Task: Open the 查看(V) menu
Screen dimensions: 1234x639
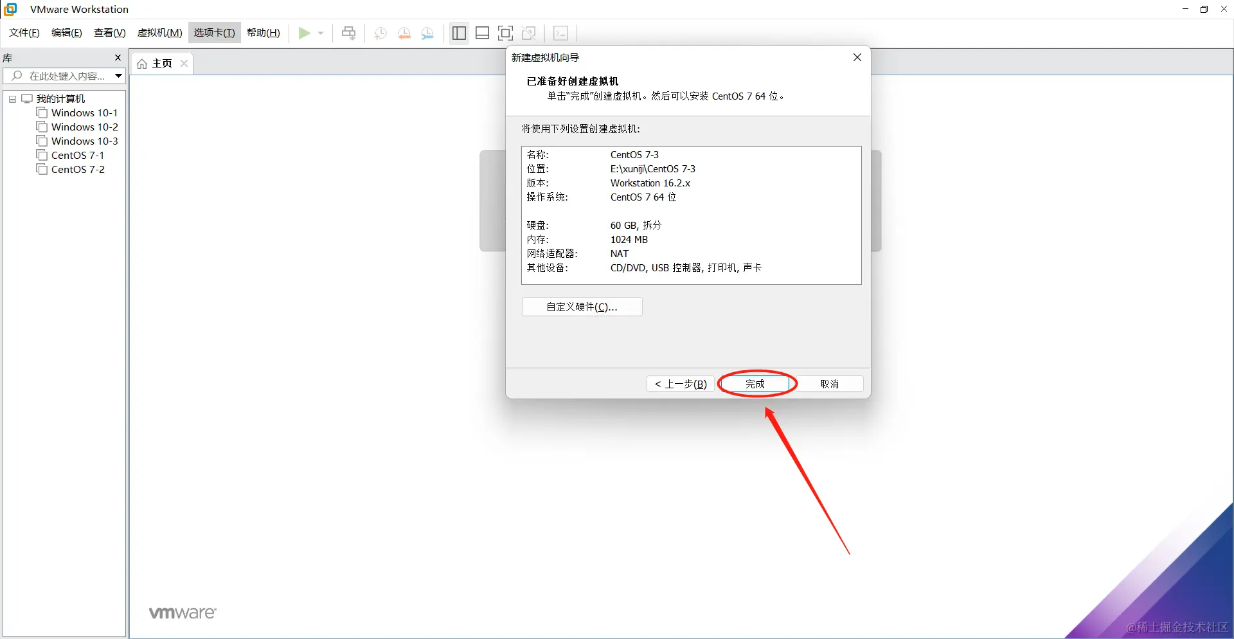Action: (x=110, y=33)
